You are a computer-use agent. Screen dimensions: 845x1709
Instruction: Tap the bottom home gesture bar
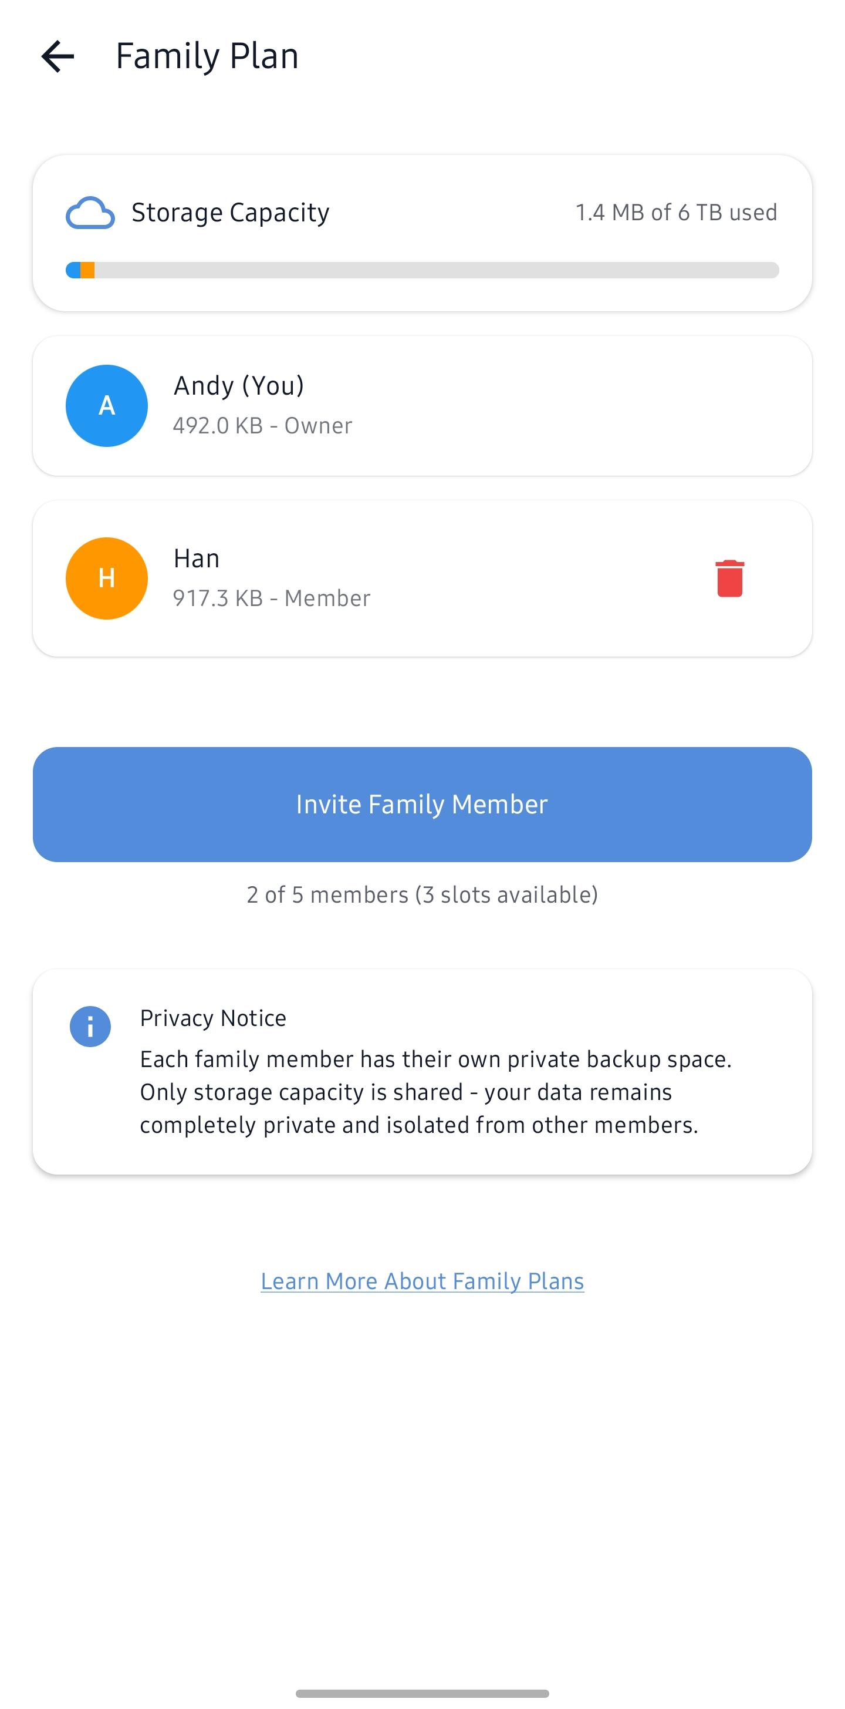tap(422, 1693)
